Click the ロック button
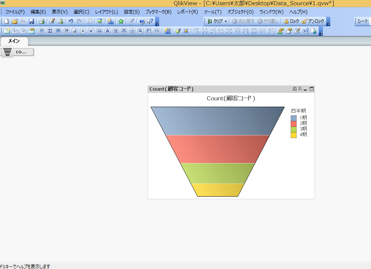The image size is (371, 269). [x=291, y=21]
